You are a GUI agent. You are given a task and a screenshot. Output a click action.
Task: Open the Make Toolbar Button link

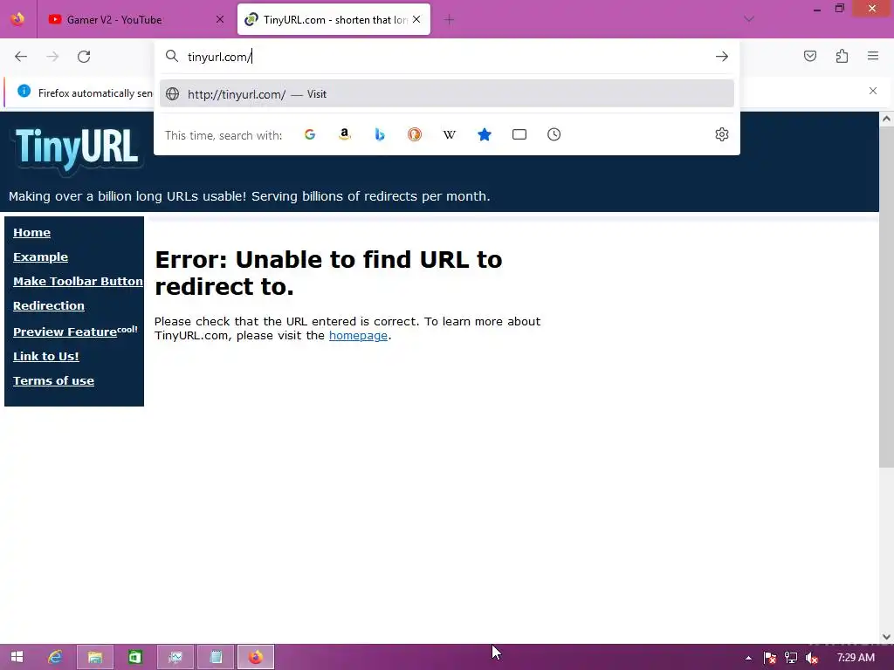[x=78, y=282]
